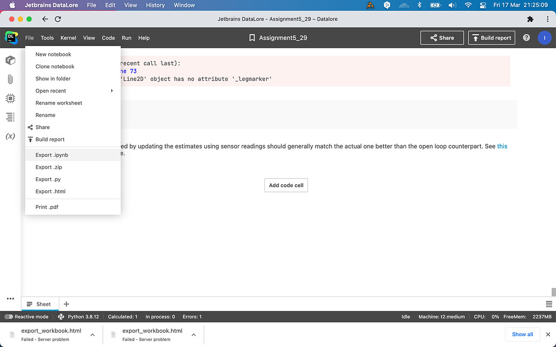The image size is (556, 347).
Task: Select Export .ipynb from the File menu
Action: pos(52,155)
